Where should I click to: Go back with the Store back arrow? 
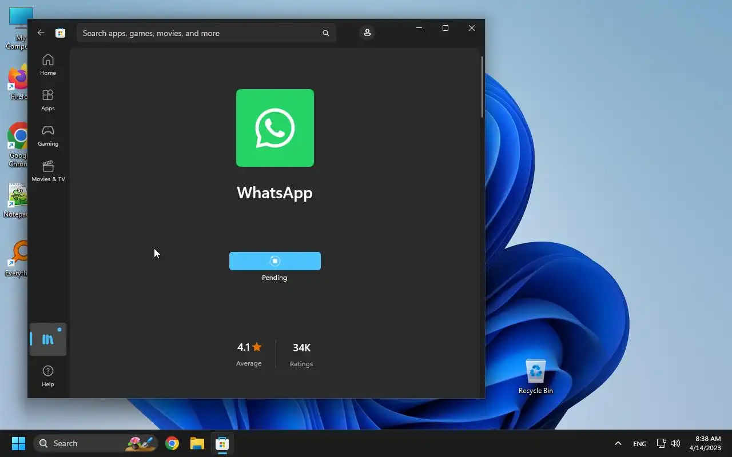point(41,33)
